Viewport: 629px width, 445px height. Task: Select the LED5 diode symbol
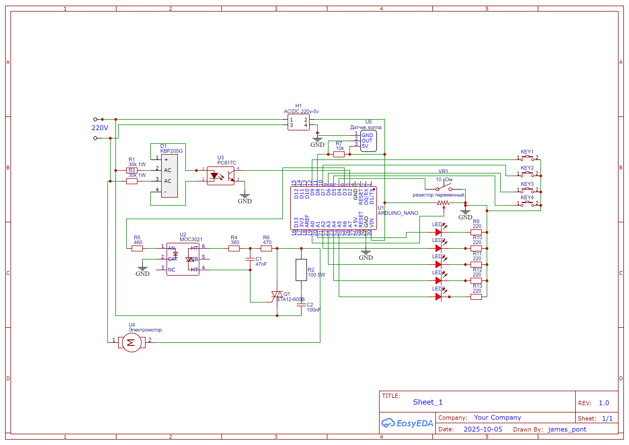(x=439, y=297)
